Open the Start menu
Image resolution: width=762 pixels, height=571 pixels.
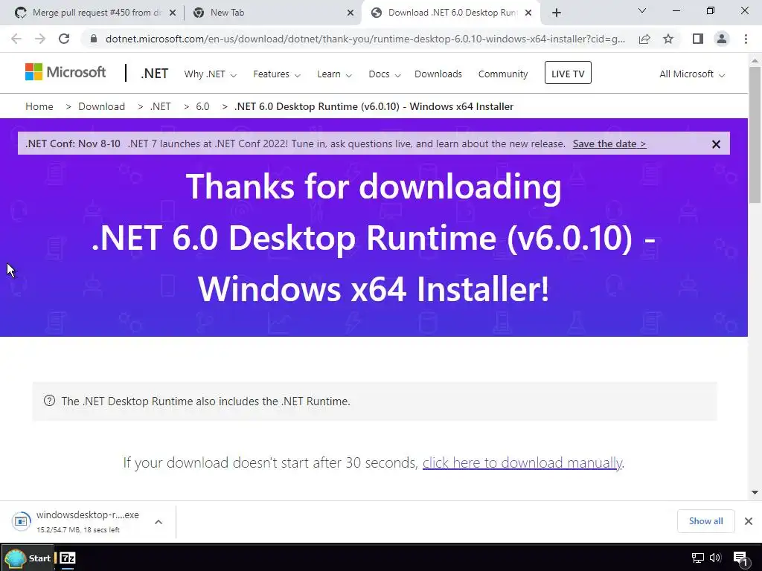28,558
